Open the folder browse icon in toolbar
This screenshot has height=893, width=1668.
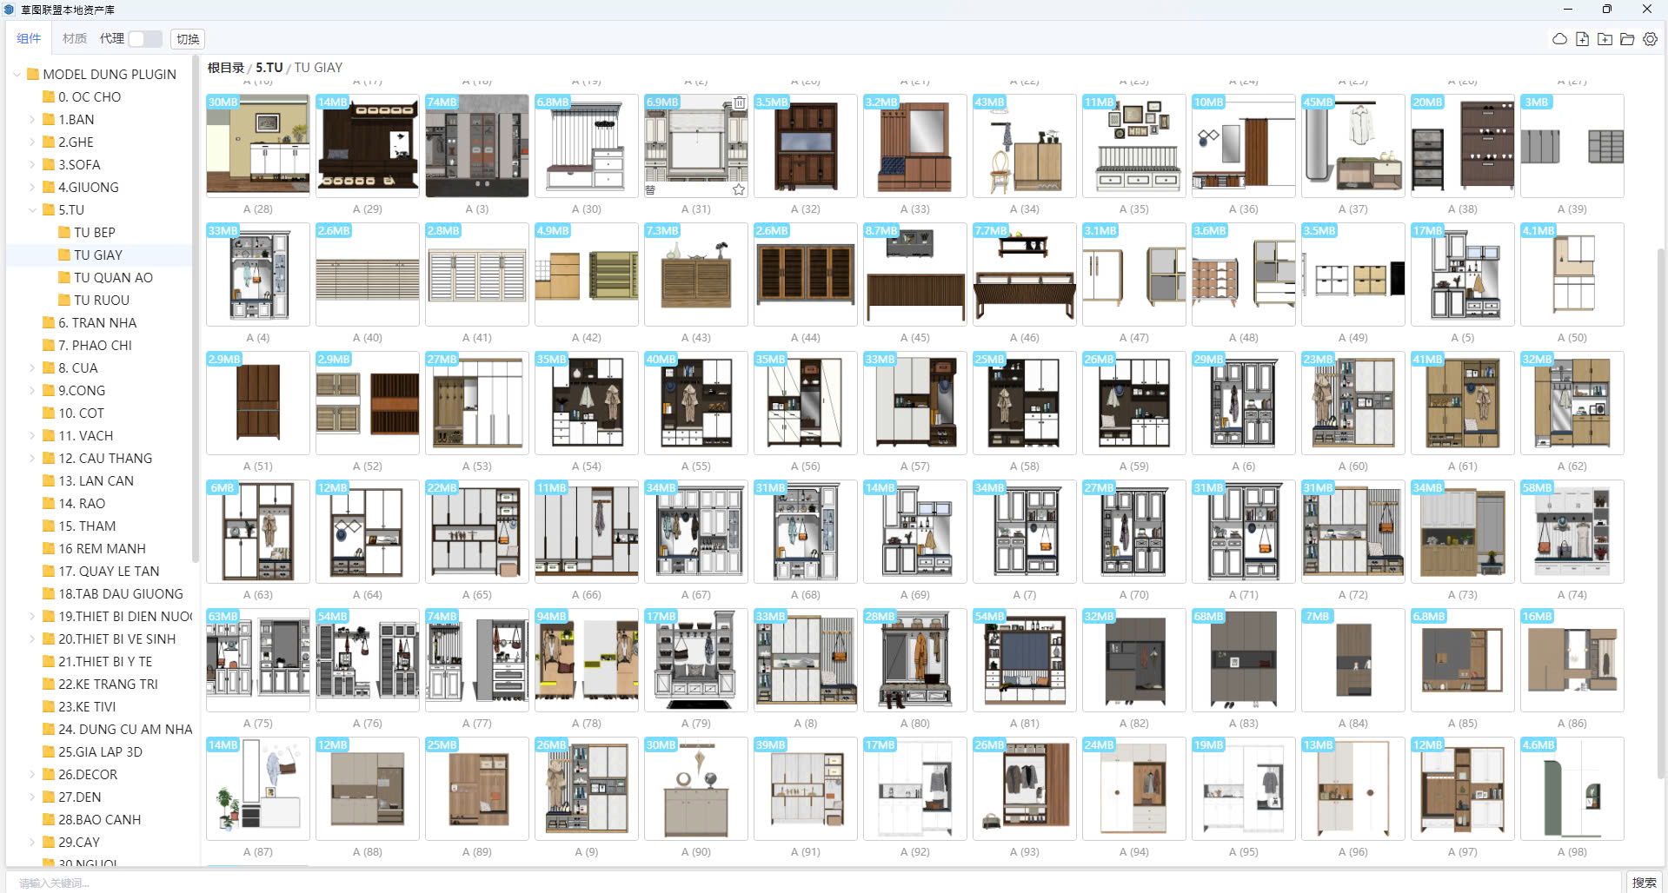pos(1627,39)
